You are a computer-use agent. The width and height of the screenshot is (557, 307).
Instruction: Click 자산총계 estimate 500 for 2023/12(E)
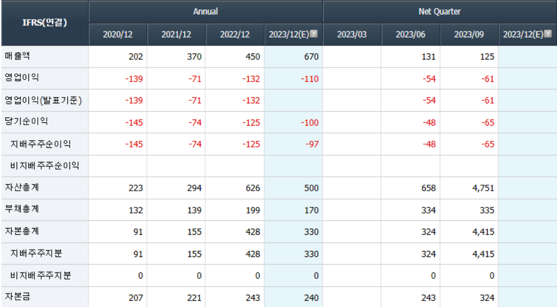311,188
